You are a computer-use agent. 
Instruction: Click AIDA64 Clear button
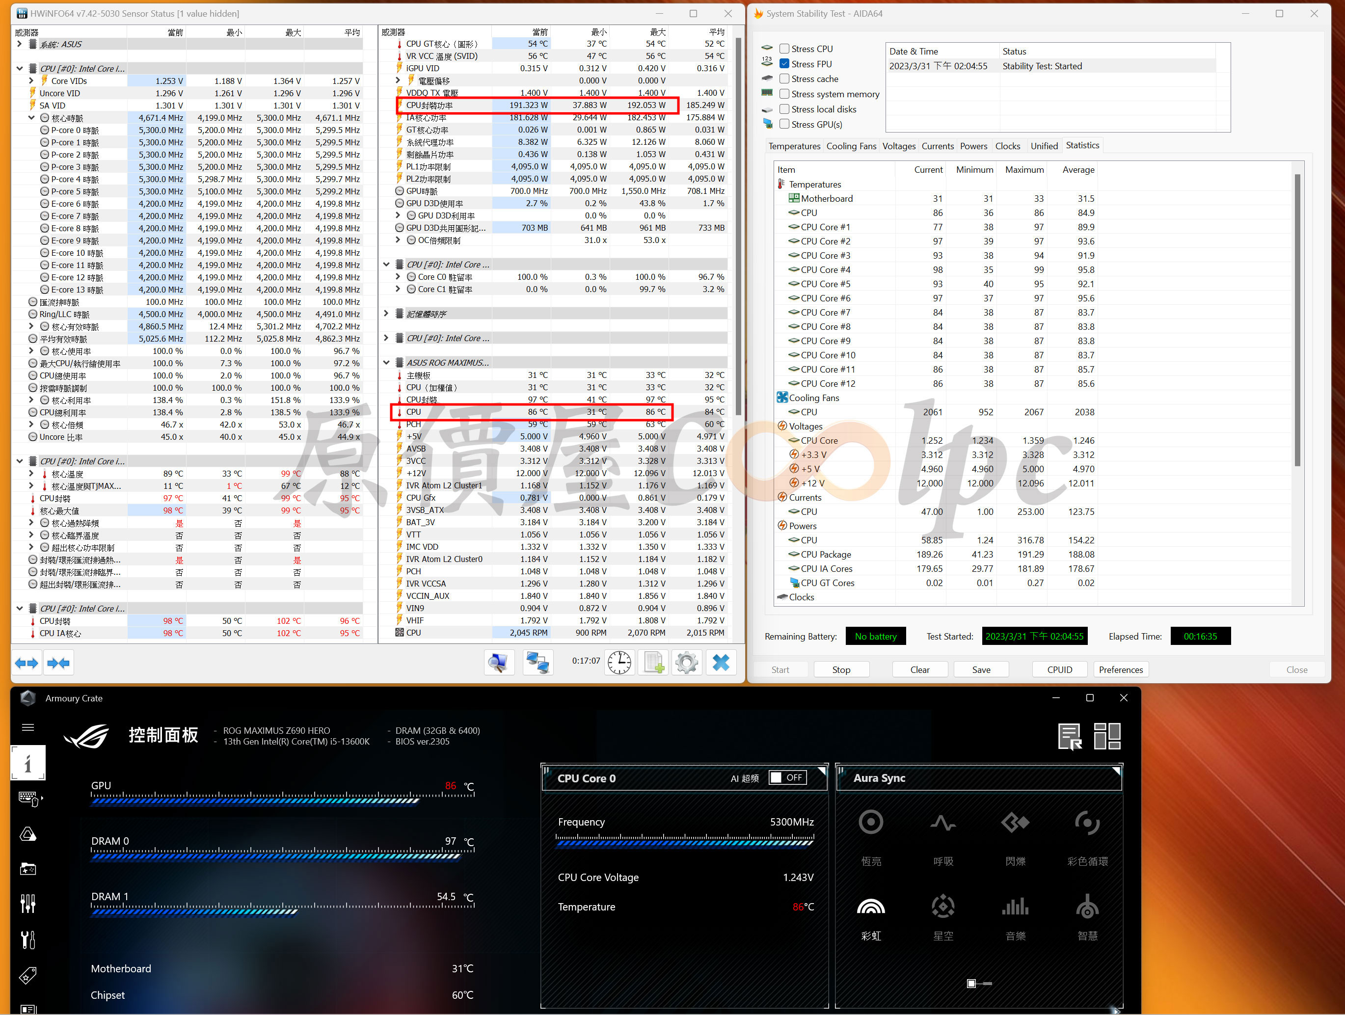click(919, 669)
